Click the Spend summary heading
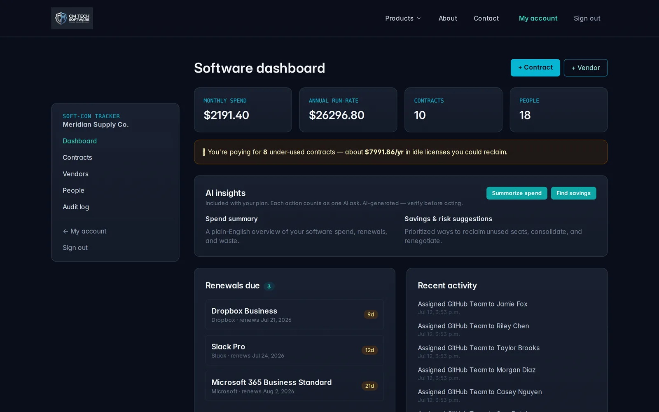 click(x=231, y=219)
